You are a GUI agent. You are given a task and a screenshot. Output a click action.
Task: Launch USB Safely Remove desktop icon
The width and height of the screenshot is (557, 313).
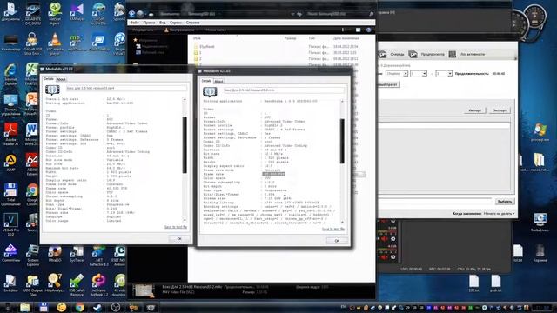77,285
